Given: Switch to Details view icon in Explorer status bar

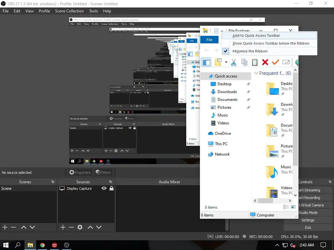Looking at the screenshot, I should click(x=286, y=207).
